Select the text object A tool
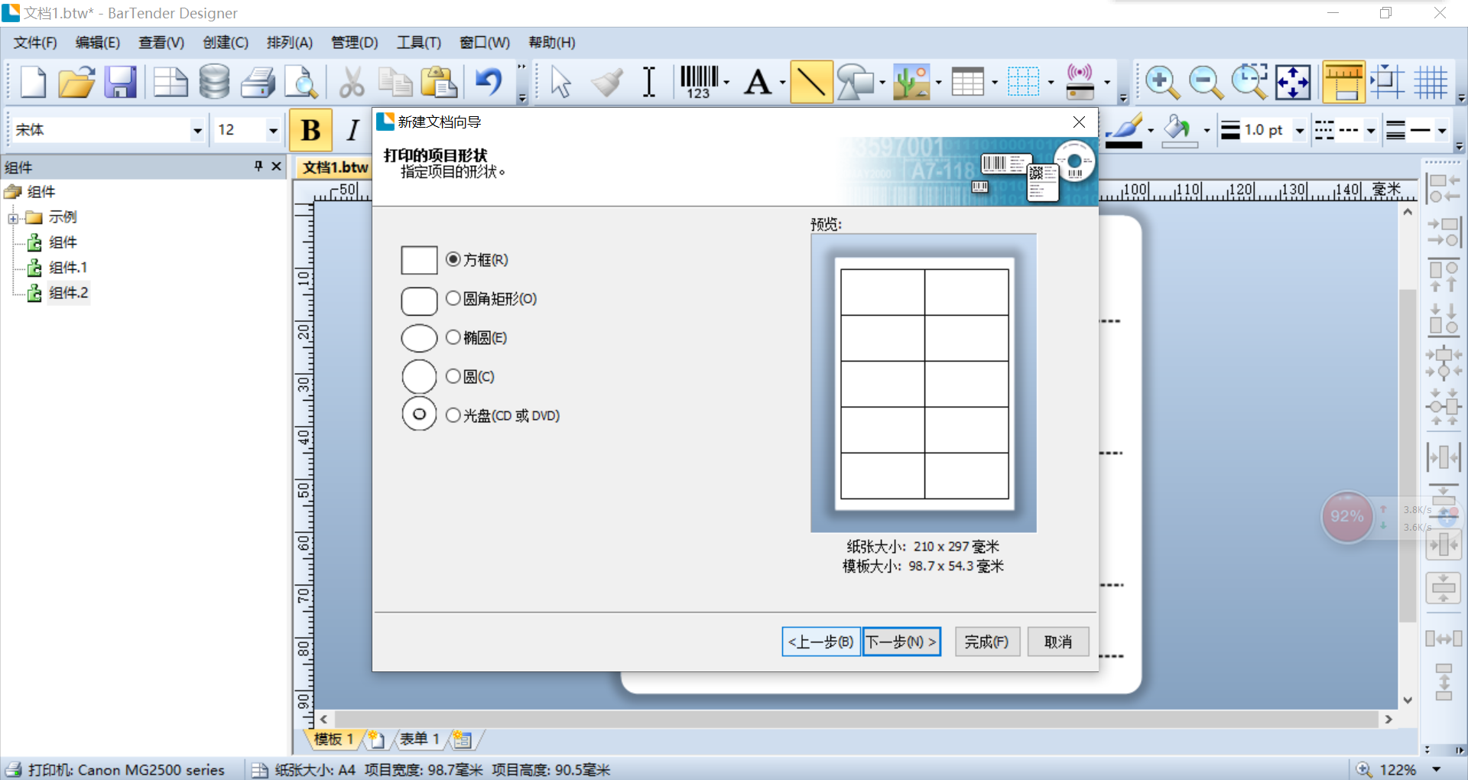 tap(758, 82)
